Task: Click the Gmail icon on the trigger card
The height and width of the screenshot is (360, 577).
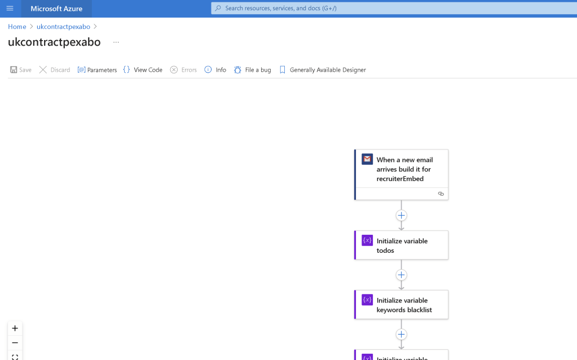Action: pos(367,159)
